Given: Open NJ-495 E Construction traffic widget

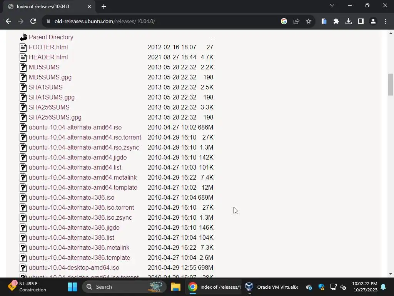Looking at the screenshot, I should [x=27, y=286].
